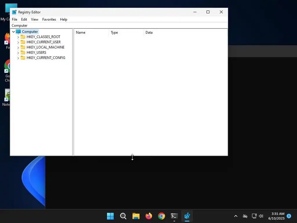Click the HKEY_CLASSES_ROOT folder icon

[23, 37]
